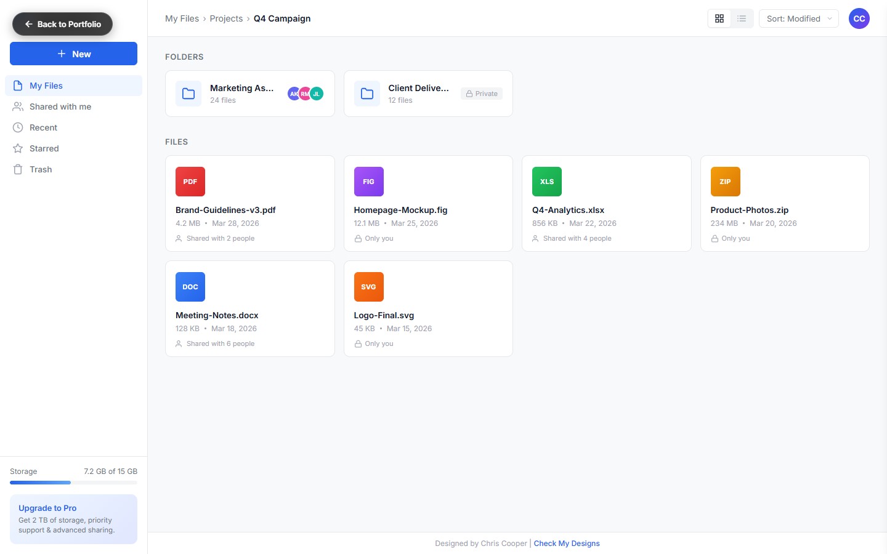This screenshot has width=887, height=554.
Task: Open Brand-Guidelines-v3.pdf file name
Action: tap(225, 210)
